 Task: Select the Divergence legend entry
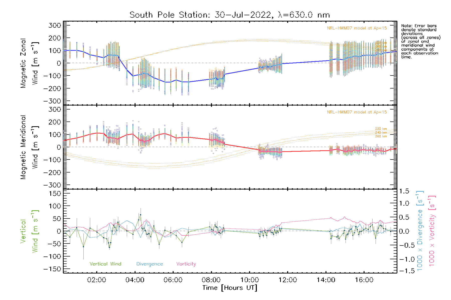[x=150, y=264]
